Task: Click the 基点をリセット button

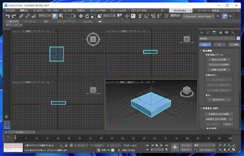Action: (219, 100)
